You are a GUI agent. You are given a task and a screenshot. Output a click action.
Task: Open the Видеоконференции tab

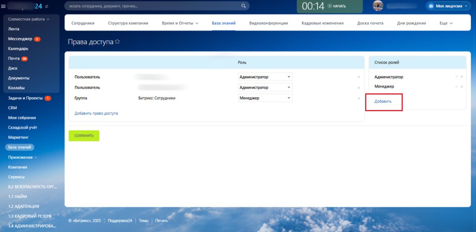268,23
